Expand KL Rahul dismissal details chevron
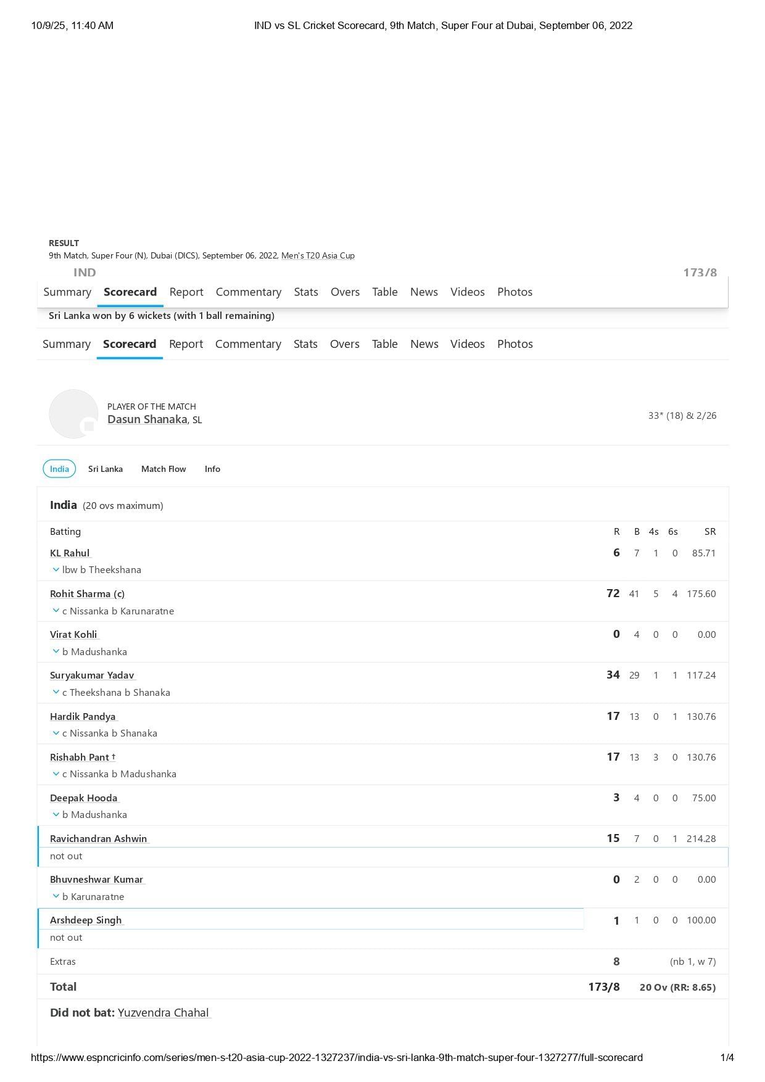Viewport: 765px width, 1082px height. (56, 570)
